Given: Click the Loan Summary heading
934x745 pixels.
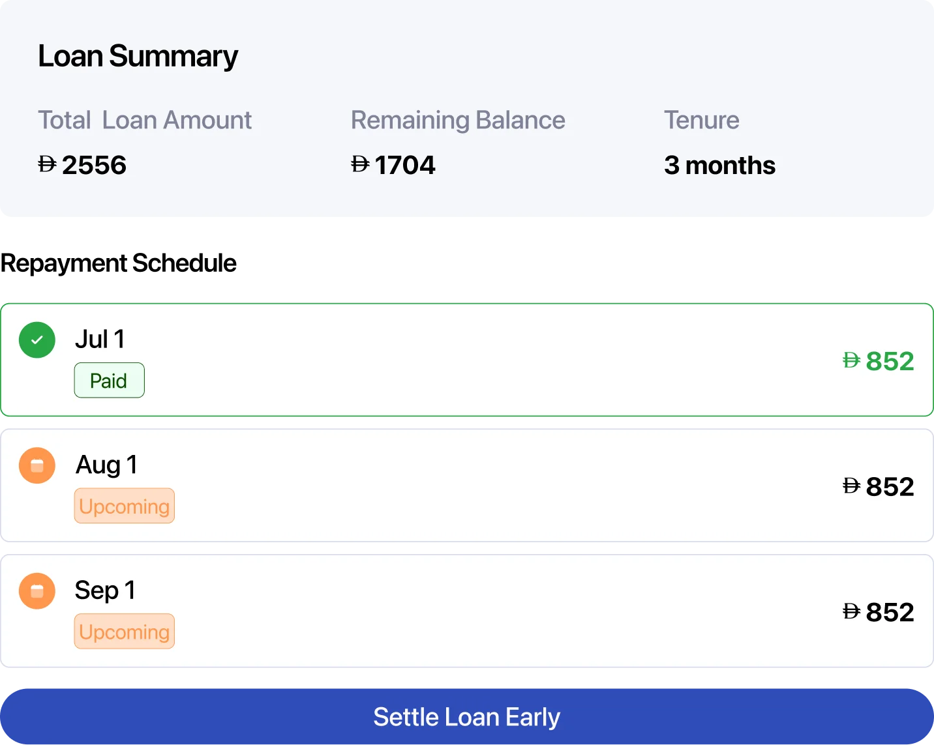Looking at the screenshot, I should click(138, 56).
